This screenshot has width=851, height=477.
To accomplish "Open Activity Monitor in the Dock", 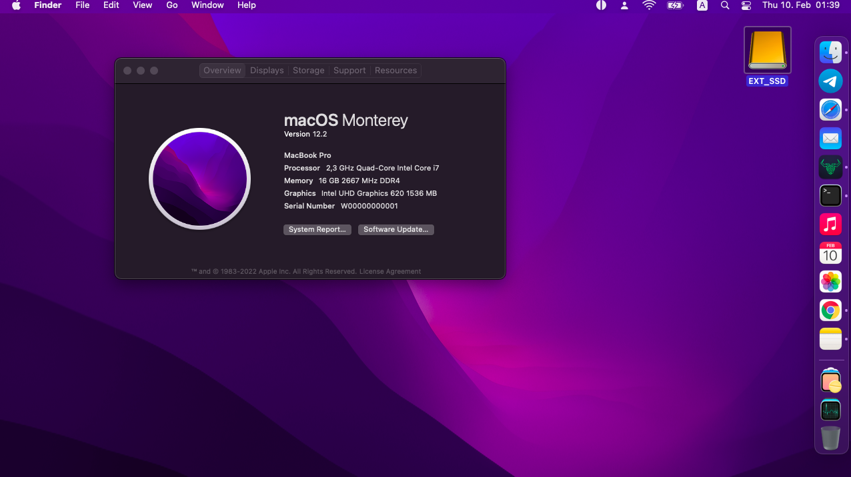I will [x=830, y=409].
